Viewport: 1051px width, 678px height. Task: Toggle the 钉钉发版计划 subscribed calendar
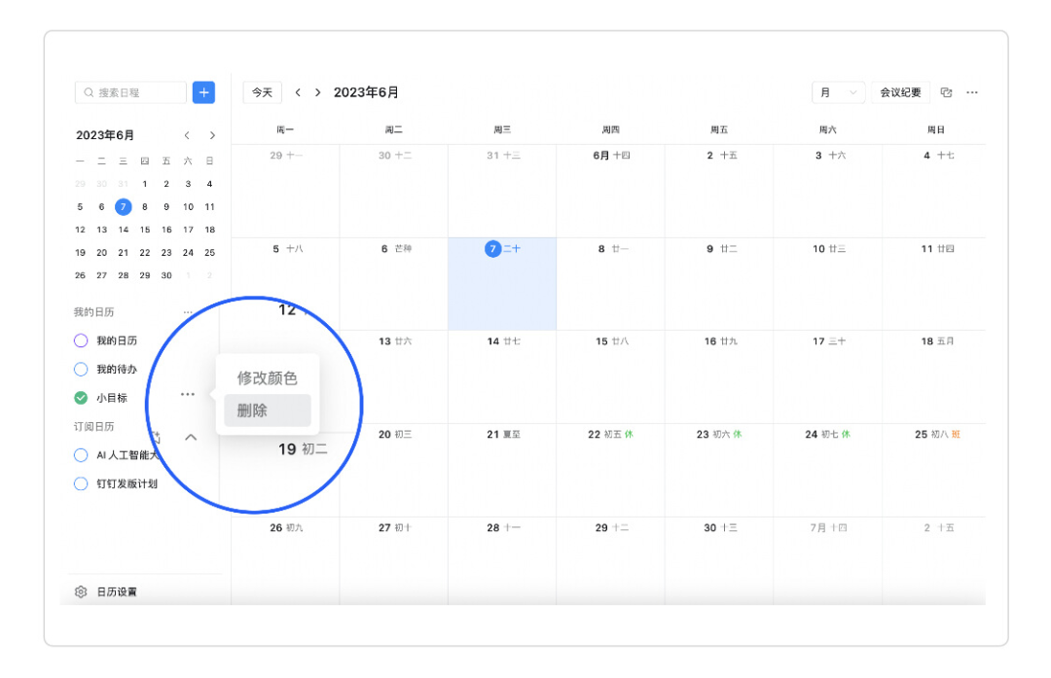click(x=82, y=483)
